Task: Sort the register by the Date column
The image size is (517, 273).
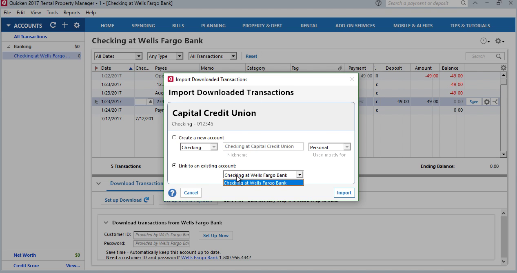Action: coord(117,68)
